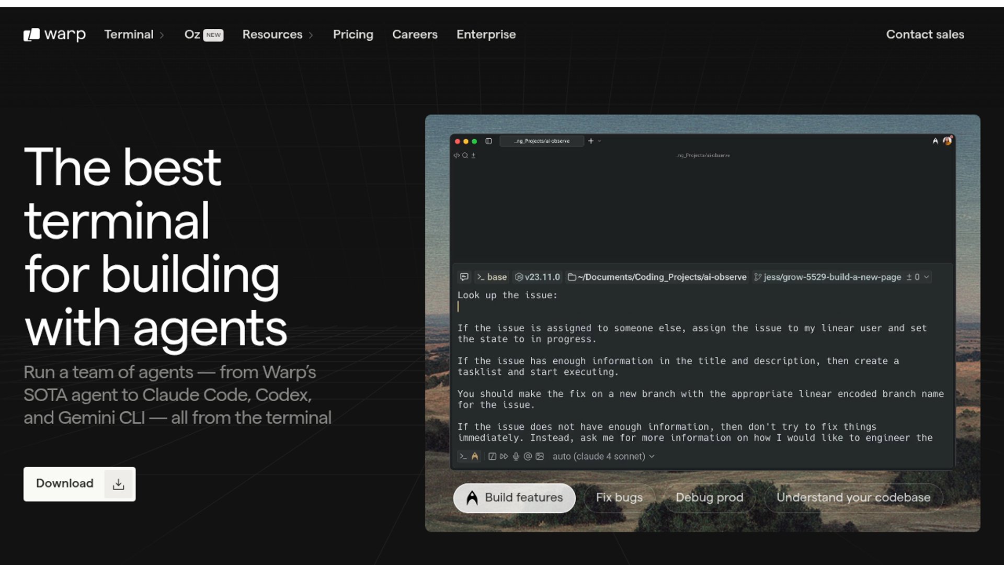
Task: Expand the Terminal menu in the navigation
Action: click(134, 35)
